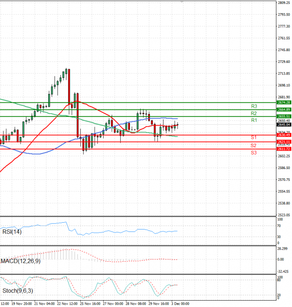This screenshot has height=307, width=292.
Task: Click the 2602.25 price axis value
Action: (284, 156)
